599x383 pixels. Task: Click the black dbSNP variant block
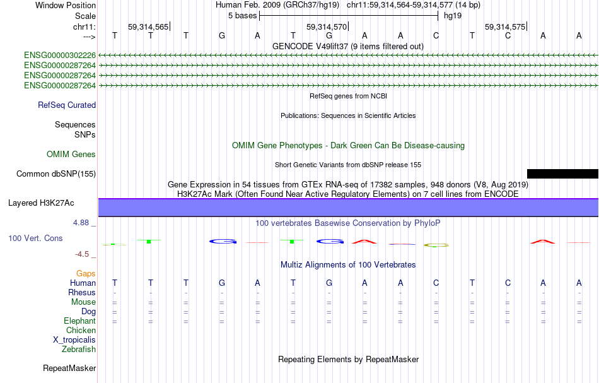point(562,174)
